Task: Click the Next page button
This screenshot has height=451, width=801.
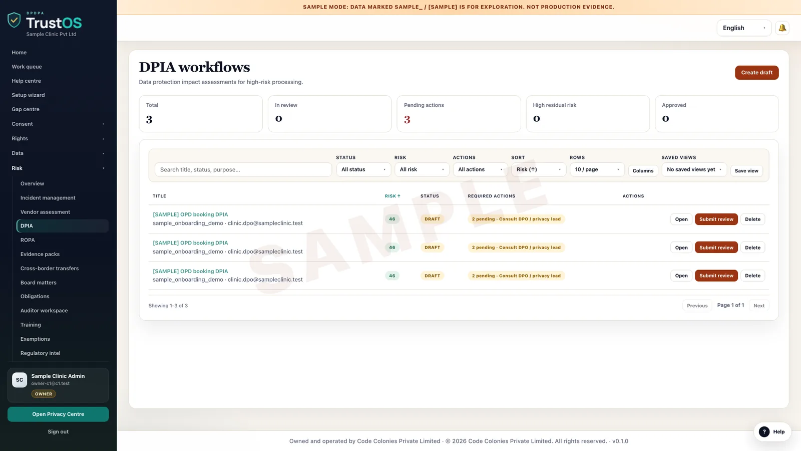Action: (759, 306)
